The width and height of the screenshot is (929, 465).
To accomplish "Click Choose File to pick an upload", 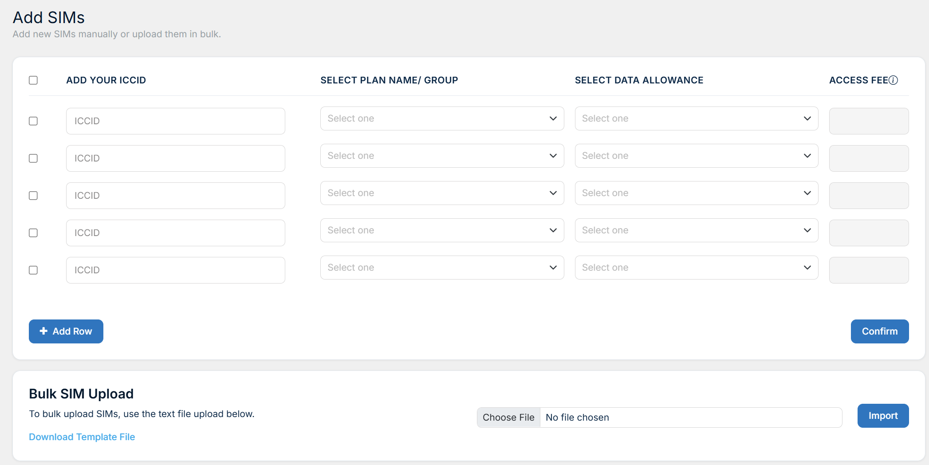I will pos(508,418).
